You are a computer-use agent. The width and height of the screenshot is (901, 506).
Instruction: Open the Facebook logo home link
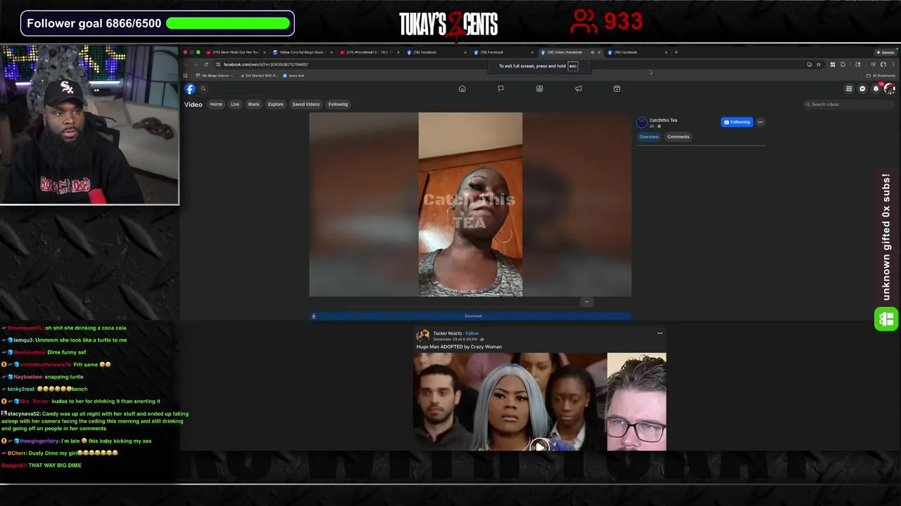point(190,89)
